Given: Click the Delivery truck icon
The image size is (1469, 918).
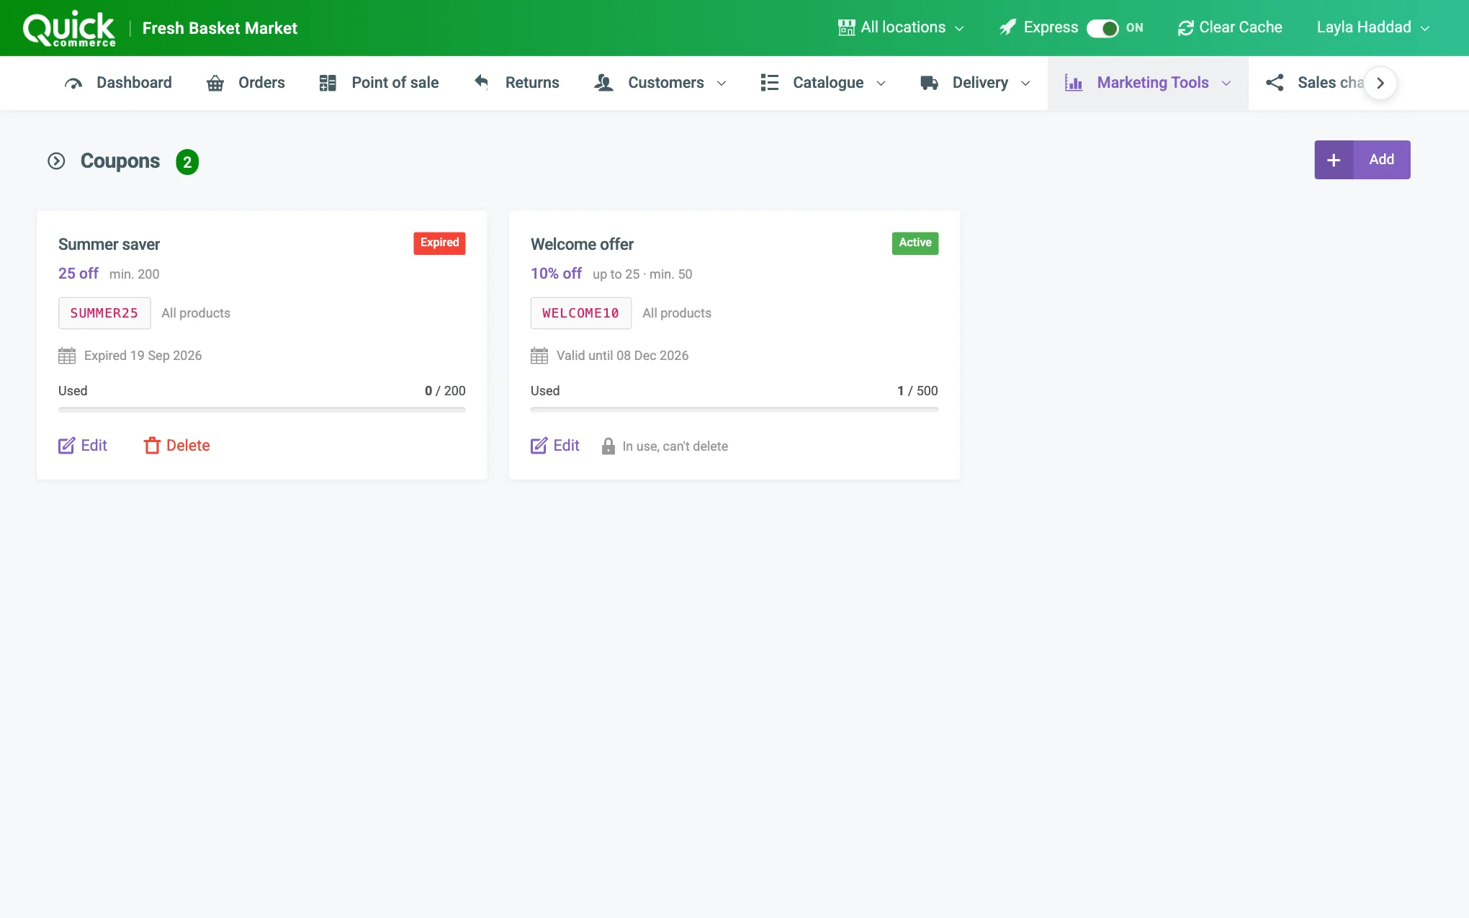Looking at the screenshot, I should point(929,83).
